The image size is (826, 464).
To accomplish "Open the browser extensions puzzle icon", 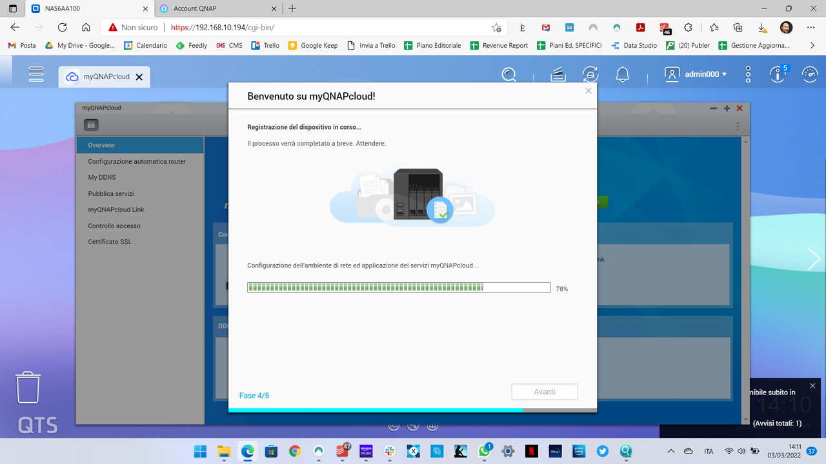I will 688,28.
